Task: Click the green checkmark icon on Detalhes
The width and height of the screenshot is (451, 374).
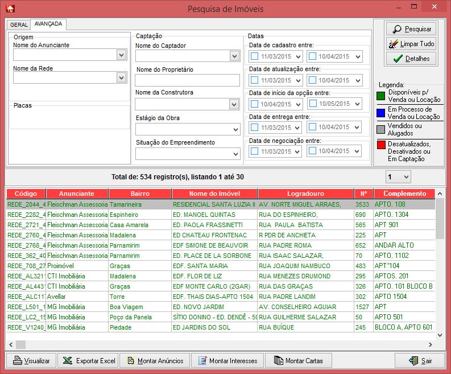Action: (398, 59)
